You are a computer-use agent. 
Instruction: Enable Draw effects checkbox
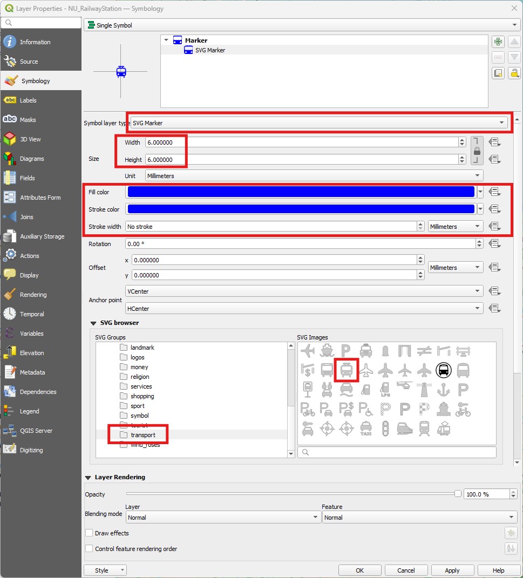[x=89, y=533]
